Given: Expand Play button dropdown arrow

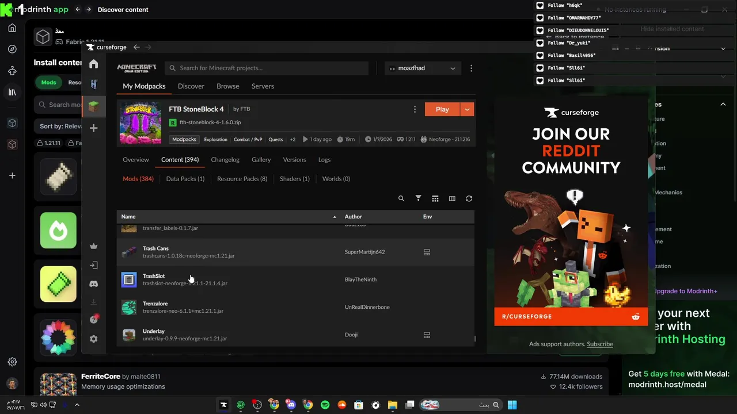Looking at the screenshot, I should coord(467,109).
